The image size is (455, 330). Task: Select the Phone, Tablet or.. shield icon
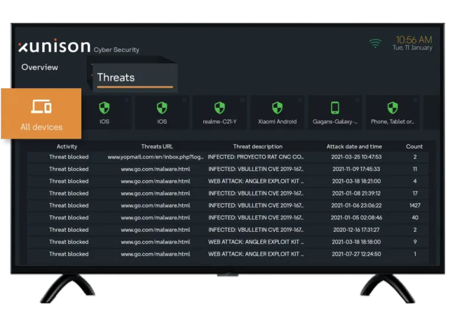393,108
